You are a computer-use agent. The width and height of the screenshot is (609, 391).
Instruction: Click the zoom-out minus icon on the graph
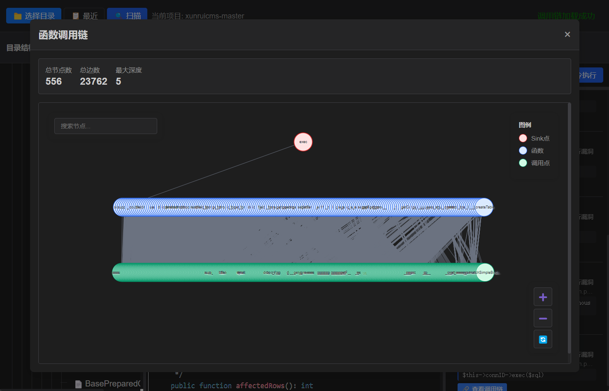click(x=543, y=318)
